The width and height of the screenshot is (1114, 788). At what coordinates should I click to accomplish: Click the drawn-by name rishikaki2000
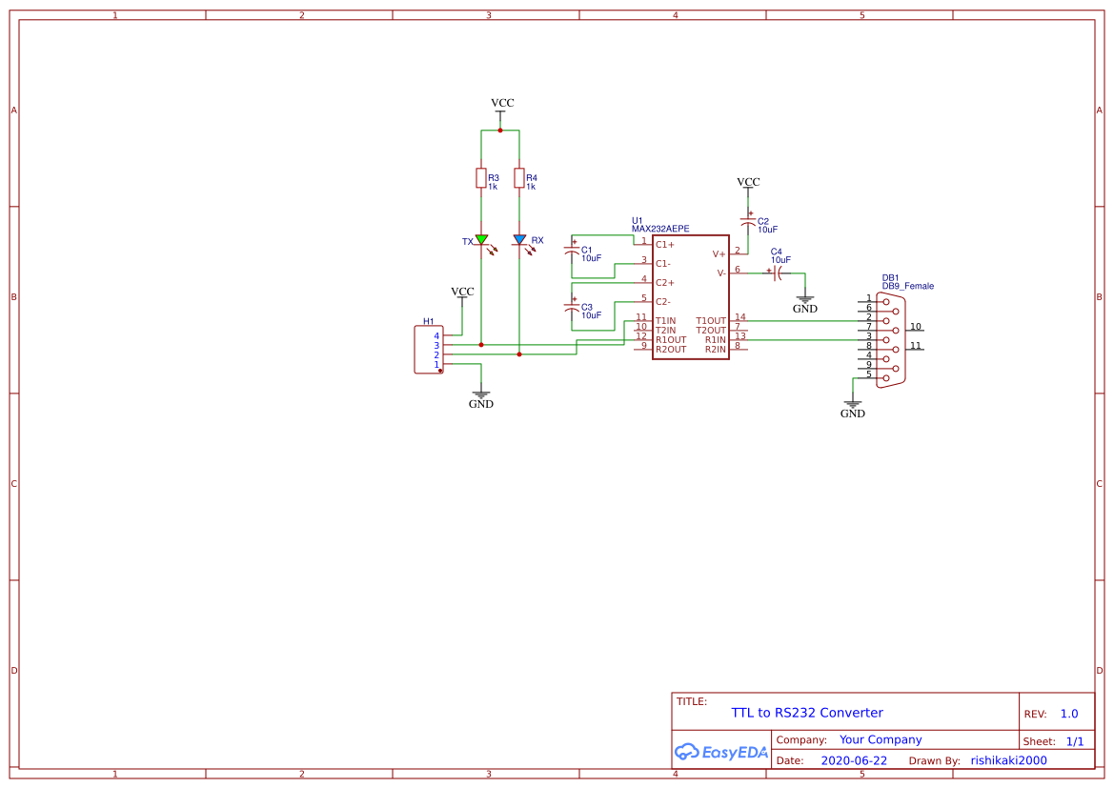tap(1008, 759)
